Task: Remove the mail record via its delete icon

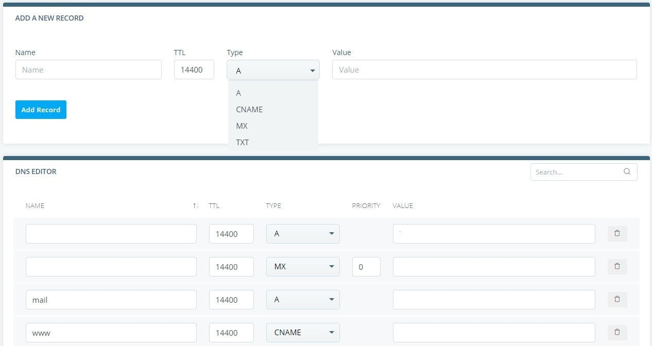Action: coord(617,299)
